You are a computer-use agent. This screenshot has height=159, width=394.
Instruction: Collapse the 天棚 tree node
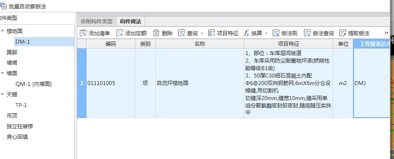pos(3,95)
